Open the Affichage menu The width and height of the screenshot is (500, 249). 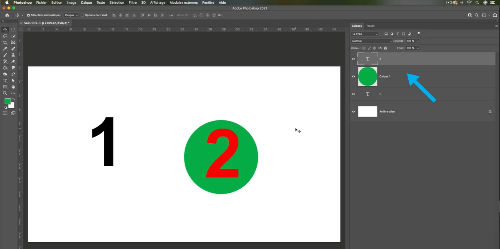pos(158,2)
